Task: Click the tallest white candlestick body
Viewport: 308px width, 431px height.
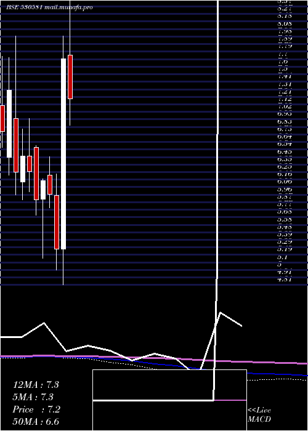Action: 63,154
